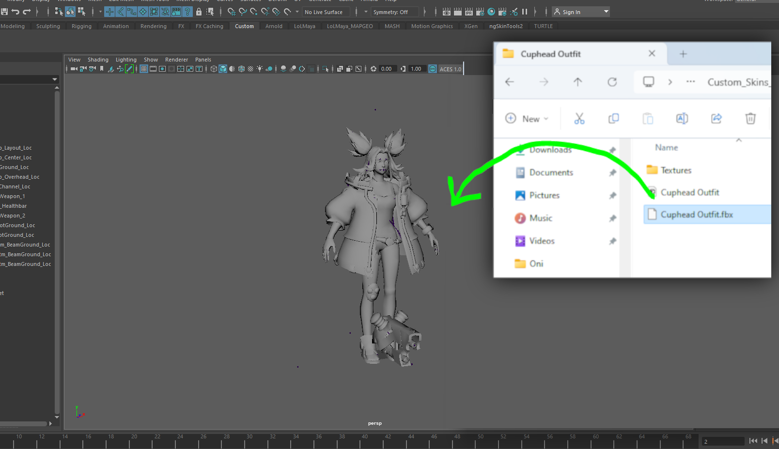Viewport: 779px width, 449px height.
Task: Open the Panels viewport menu
Action: (x=203, y=60)
